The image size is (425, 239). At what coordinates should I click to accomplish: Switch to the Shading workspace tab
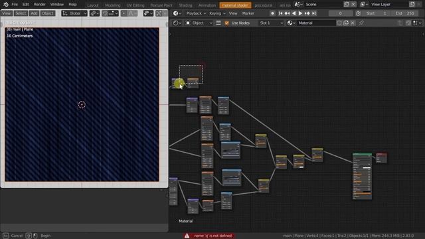(185, 5)
